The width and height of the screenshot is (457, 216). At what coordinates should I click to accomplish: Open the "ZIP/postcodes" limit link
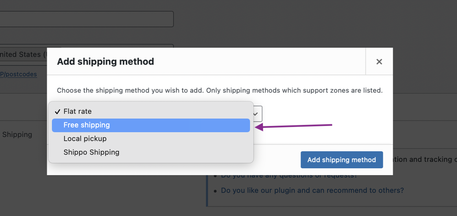click(18, 74)
